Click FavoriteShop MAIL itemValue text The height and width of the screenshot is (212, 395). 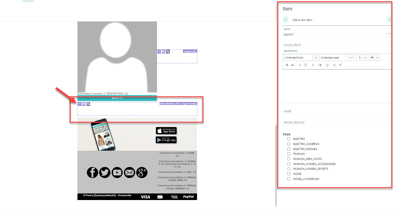[x=177, y=172]
